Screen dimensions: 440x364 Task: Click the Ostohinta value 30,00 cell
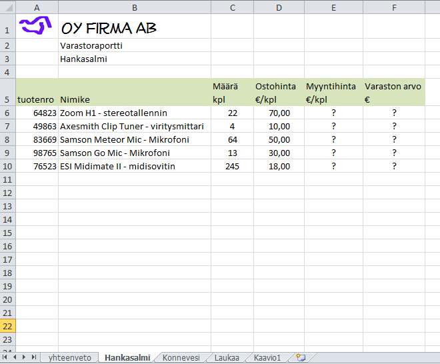coord(279,153)
